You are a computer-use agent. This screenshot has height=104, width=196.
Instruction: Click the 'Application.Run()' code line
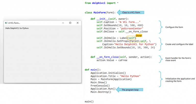103,89
